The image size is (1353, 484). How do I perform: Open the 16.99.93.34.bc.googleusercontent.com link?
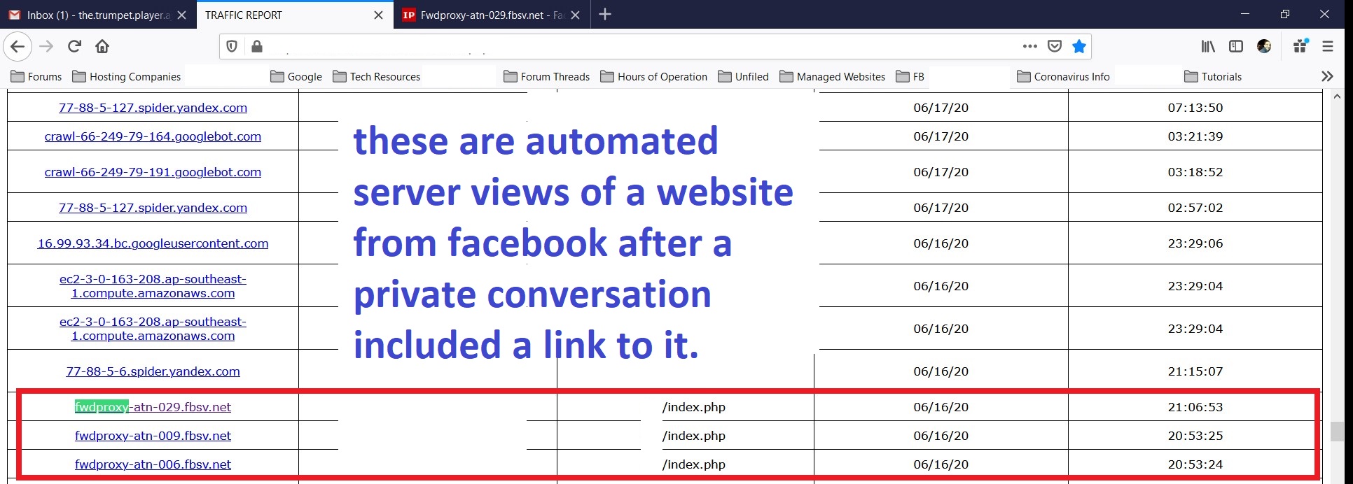point(153,243)
